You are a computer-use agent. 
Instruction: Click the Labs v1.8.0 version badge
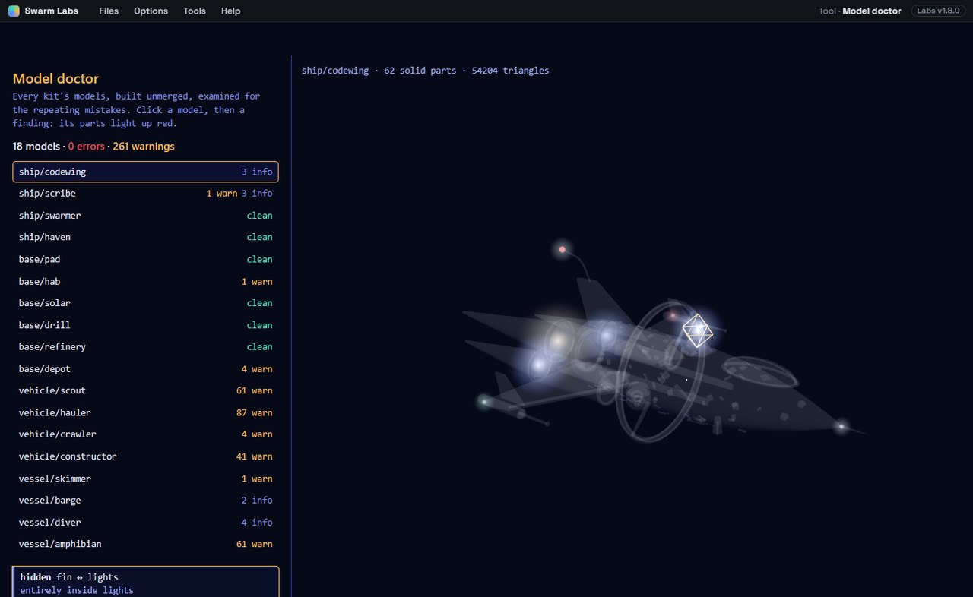pyautogui.click(x=938, y=11)
